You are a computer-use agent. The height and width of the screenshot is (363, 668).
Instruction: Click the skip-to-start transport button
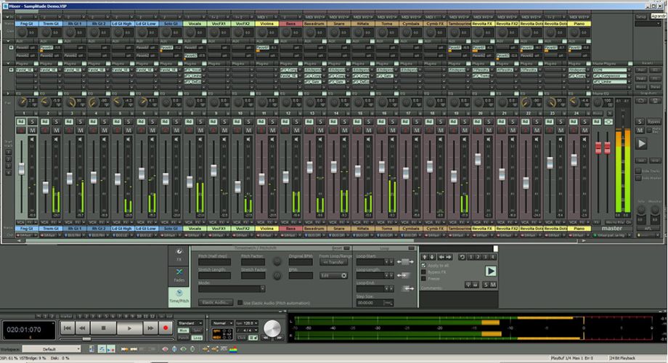click(x=66, y=328)
